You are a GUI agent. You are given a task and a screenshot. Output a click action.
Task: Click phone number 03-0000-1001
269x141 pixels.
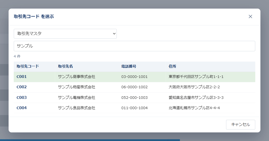tap(134, 77)
